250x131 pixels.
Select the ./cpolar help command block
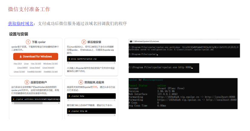pyautogui.click(x=91, y=96)
